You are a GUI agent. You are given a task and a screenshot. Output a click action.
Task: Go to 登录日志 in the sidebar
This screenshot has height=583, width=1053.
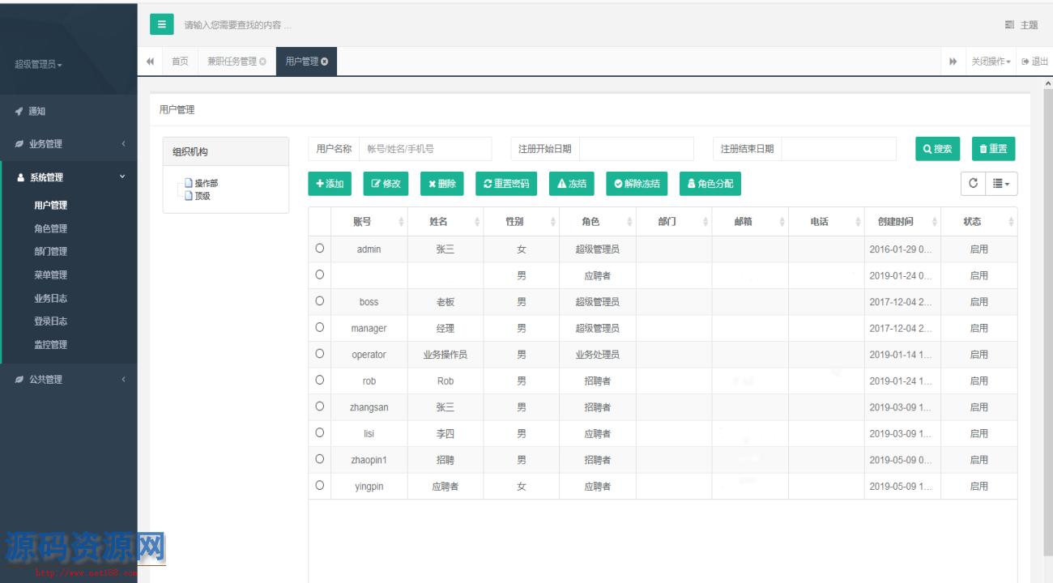point(51,321)
